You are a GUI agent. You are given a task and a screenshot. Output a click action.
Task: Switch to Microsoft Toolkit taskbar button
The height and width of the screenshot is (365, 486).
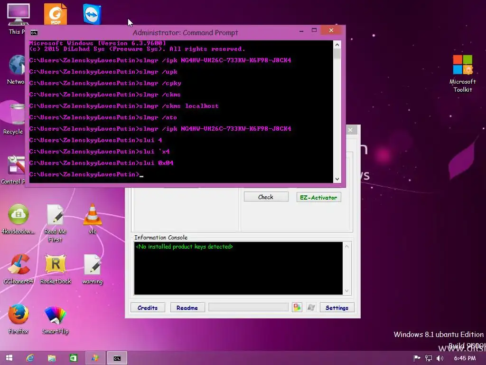(x=95, y=358)
